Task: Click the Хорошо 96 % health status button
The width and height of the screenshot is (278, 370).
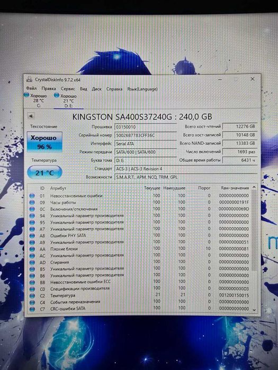Action: point(44,142)
